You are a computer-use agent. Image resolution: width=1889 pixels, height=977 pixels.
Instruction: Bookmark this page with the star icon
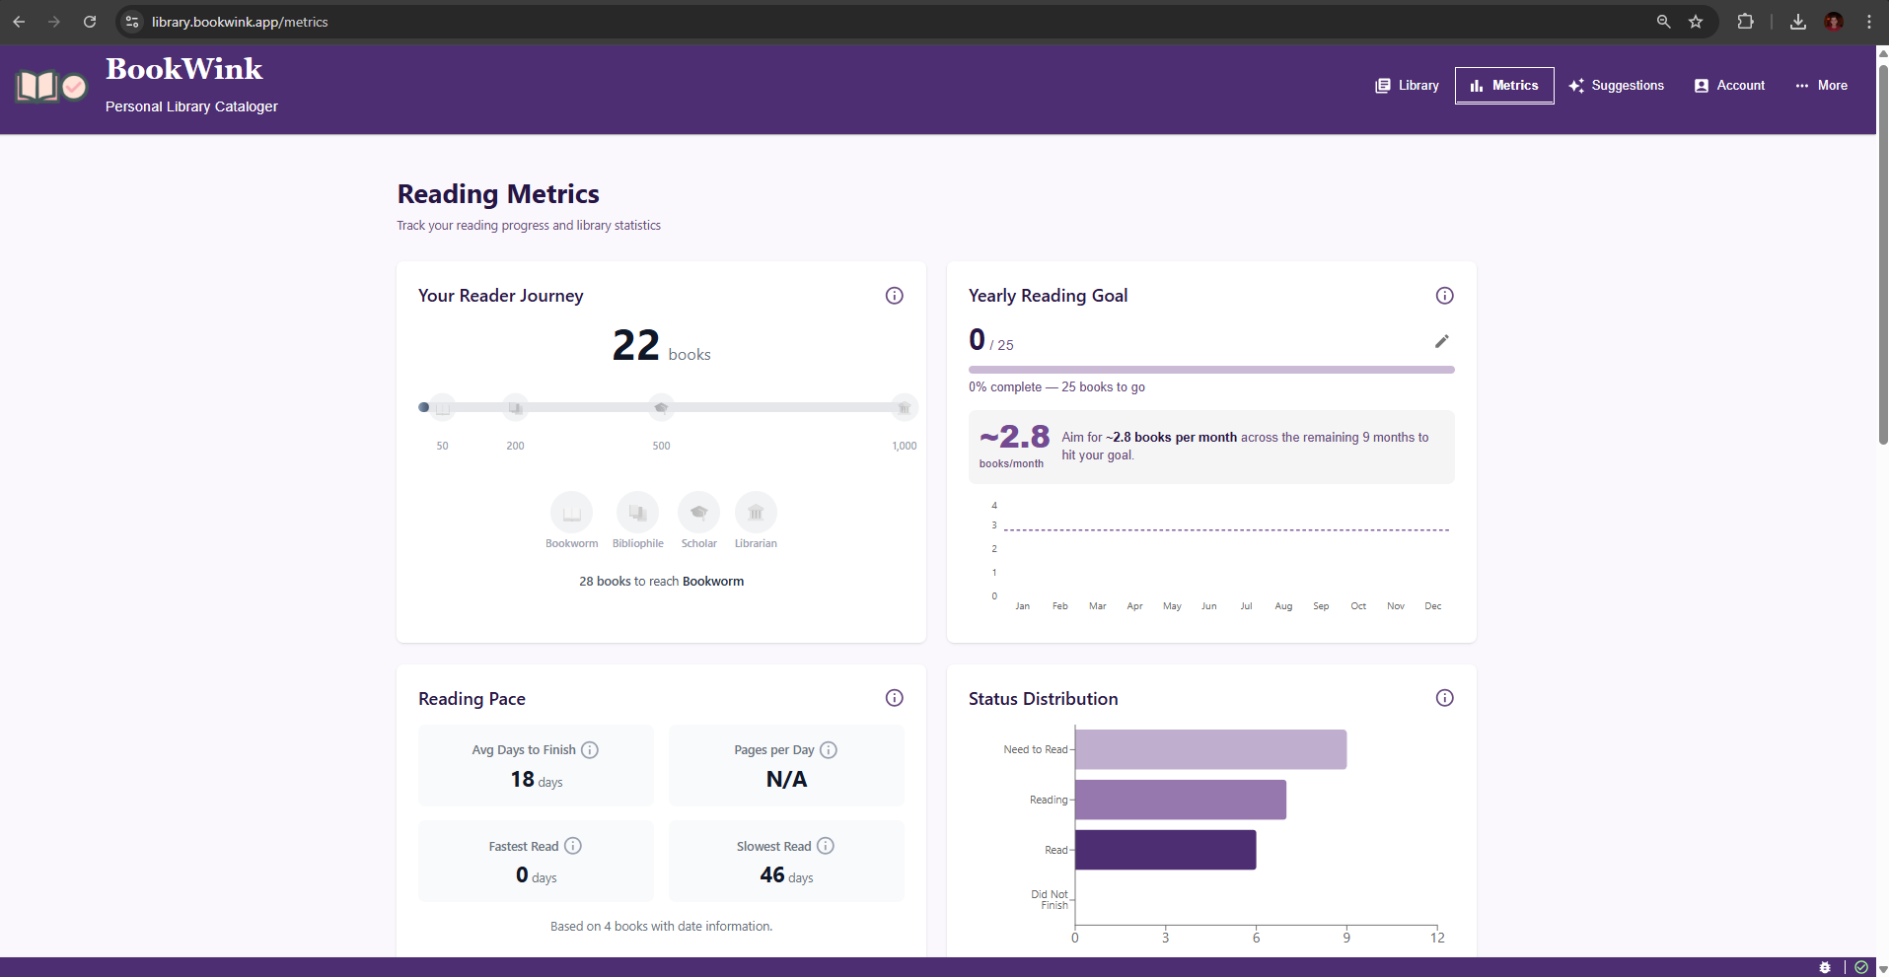[1696, 22]
